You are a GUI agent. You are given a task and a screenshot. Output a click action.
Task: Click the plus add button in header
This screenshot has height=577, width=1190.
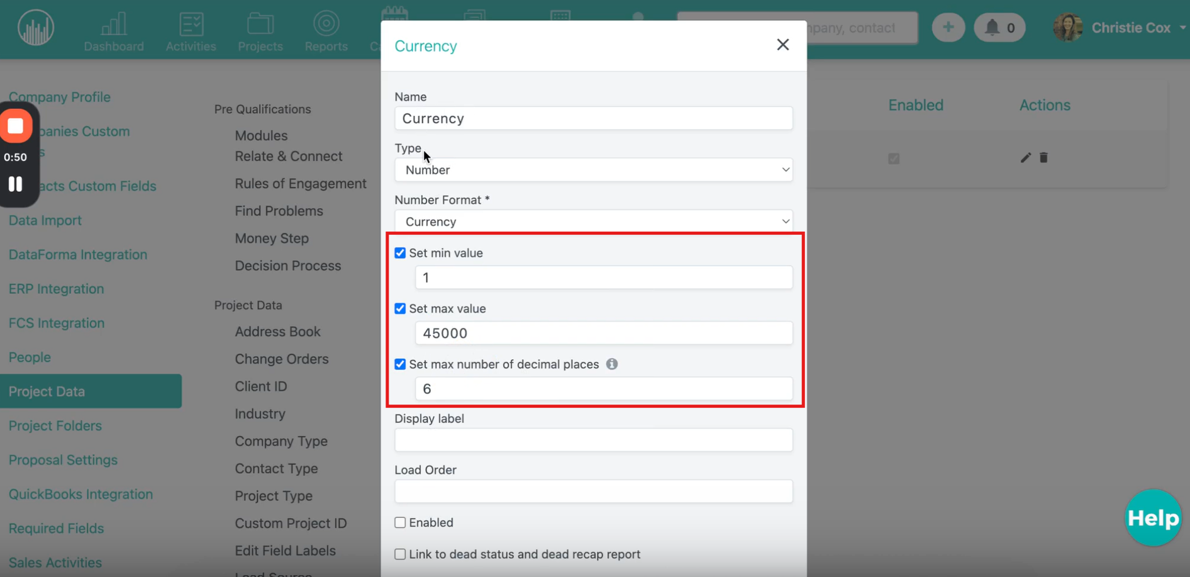point(948,28)
